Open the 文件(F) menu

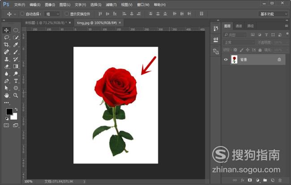(20, 4)
